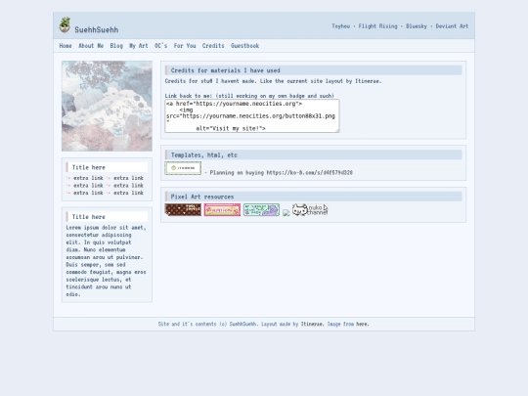Click the textarea resize handle corner

click(x=337, y=130)
